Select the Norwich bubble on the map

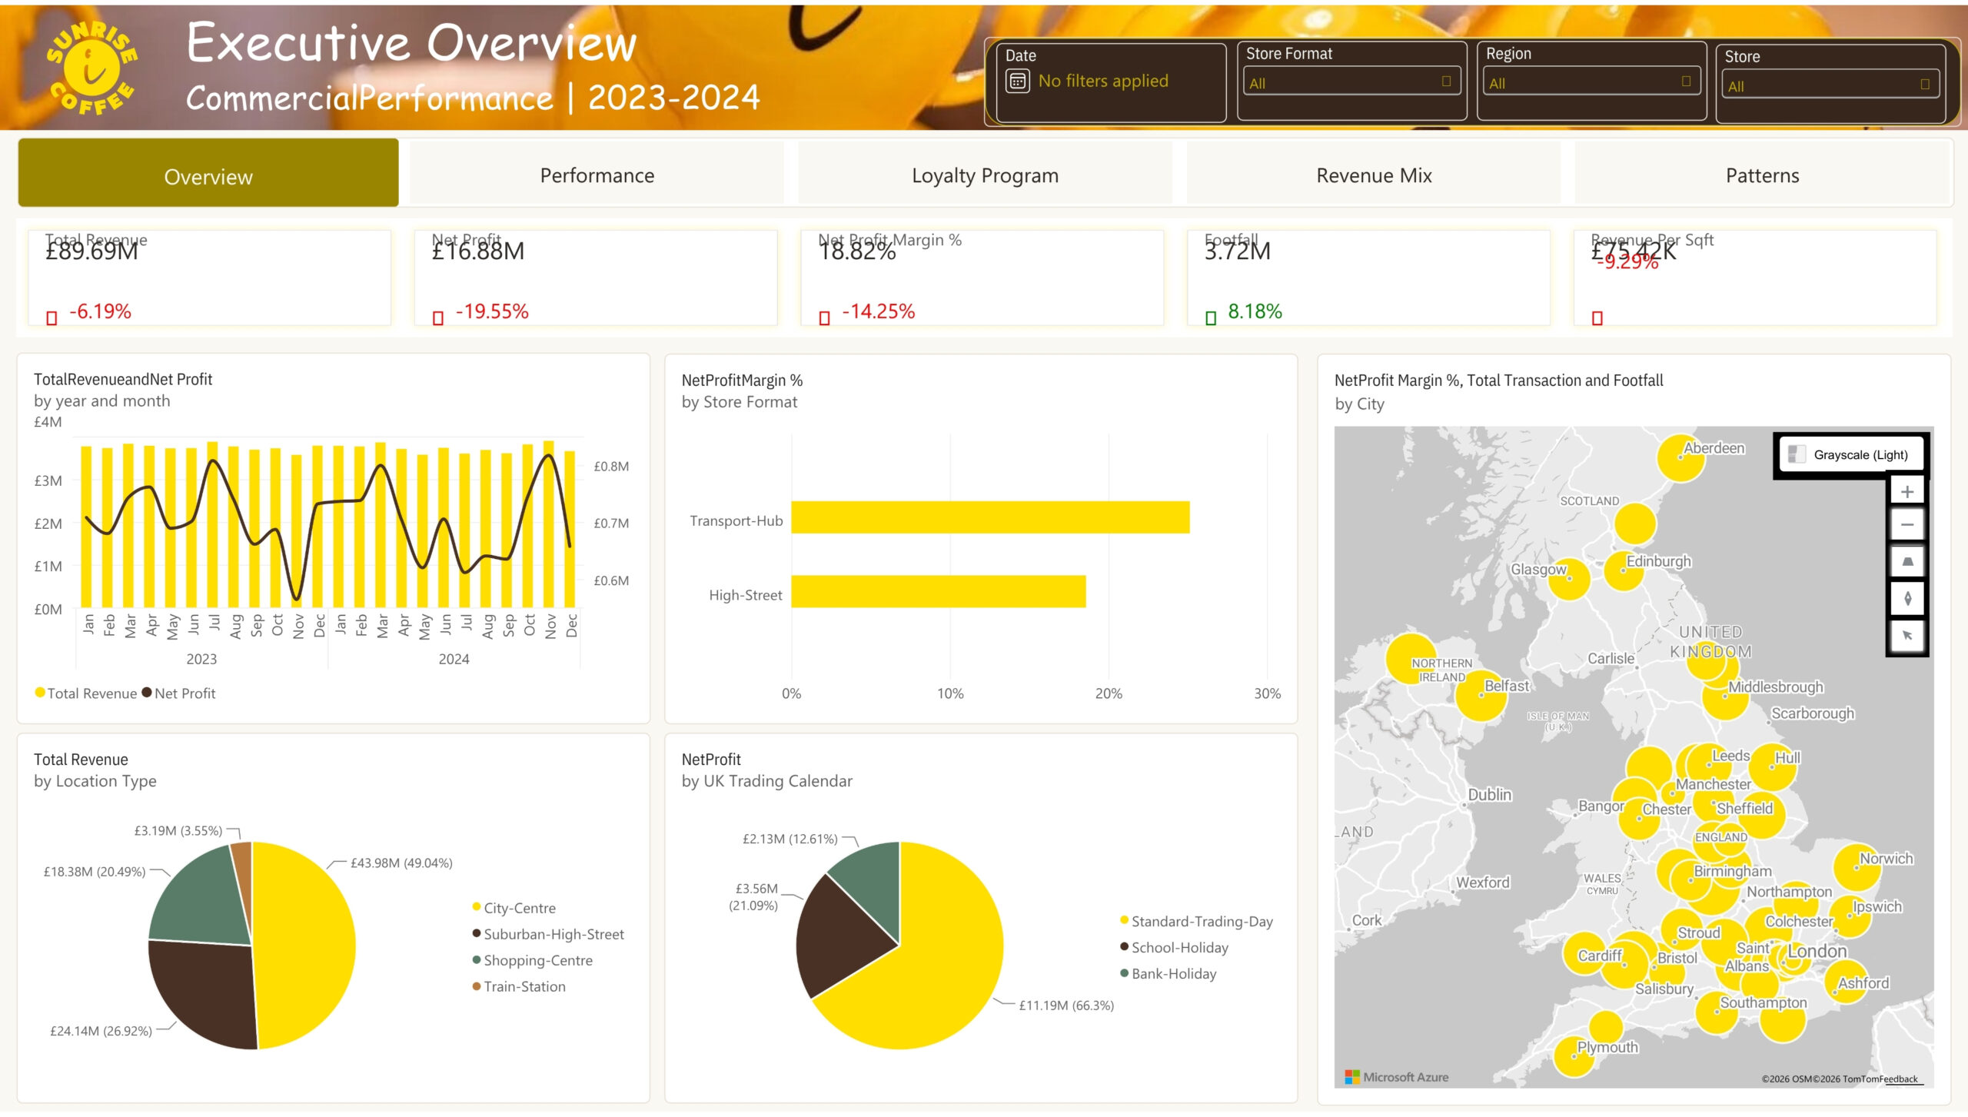pyautogui.click(x=1857, y=867)
